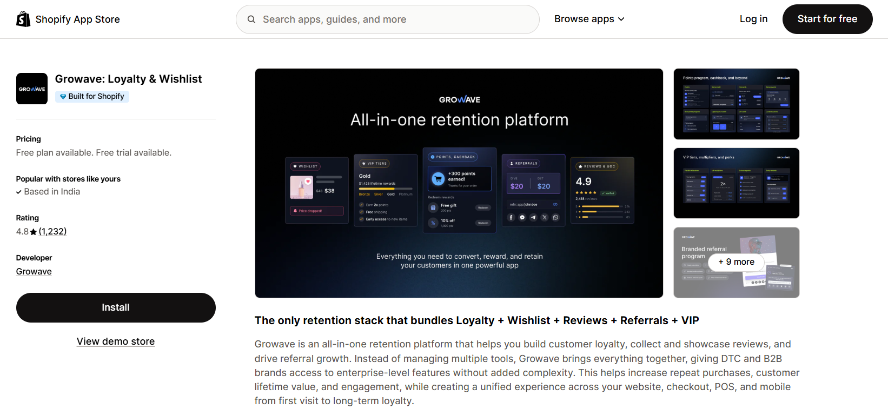Click the retention stack bundles heading
The image size is (888, 409).
pyautogui.click(x=477, y=320)
